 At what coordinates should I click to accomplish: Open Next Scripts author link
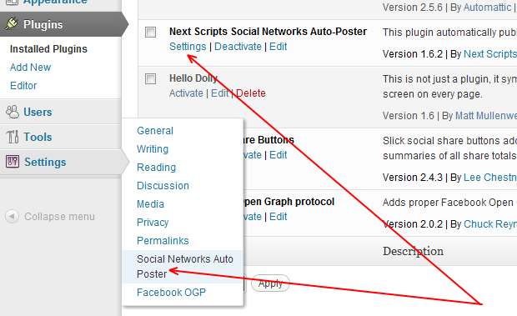click(490, 54)
